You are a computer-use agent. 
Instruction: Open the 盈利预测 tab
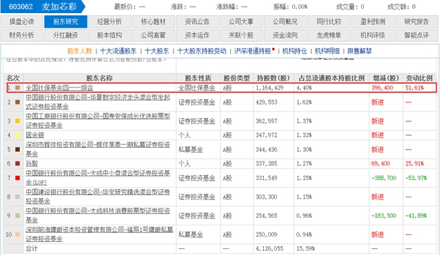[x=373, y=21]
